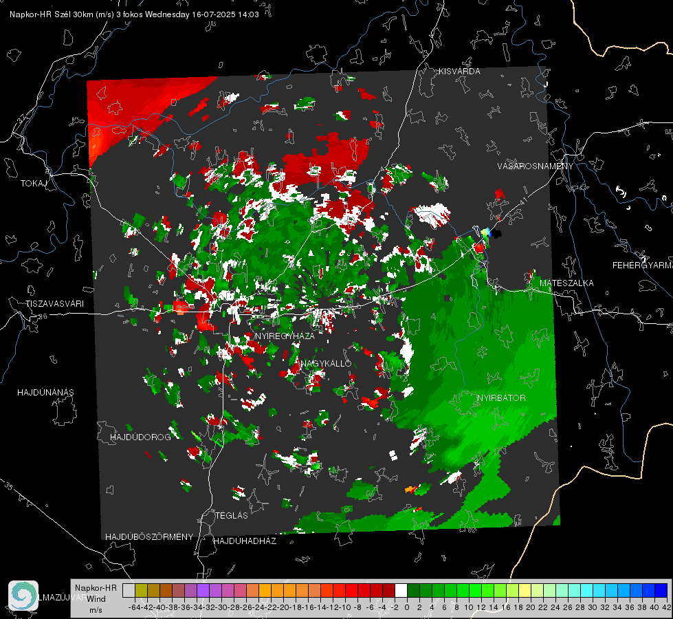Select the yellow swatch between 18 and 20

(525, 590)
